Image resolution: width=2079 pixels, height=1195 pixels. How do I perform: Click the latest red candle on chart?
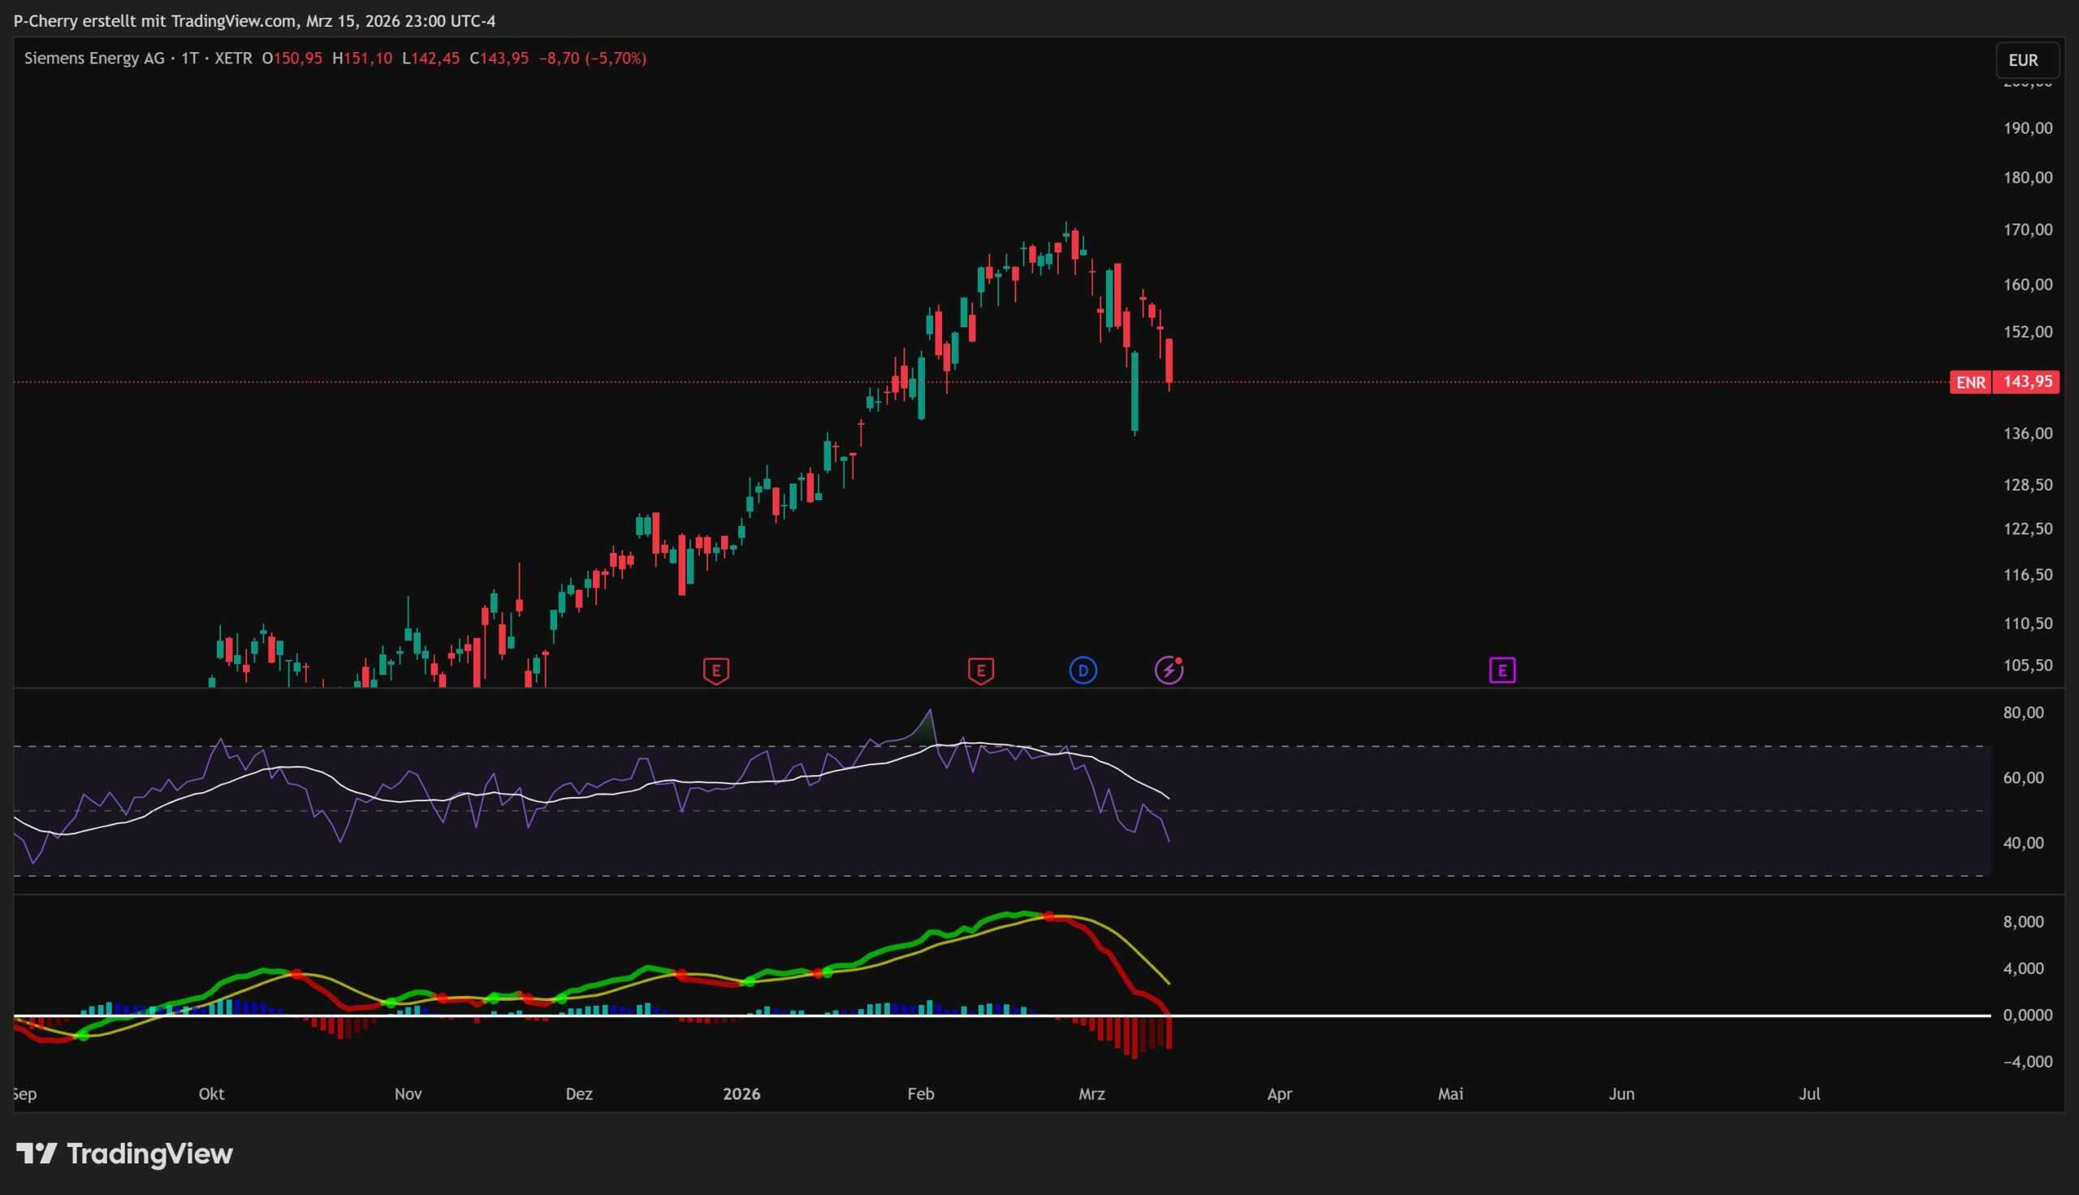tap(1169, 360)
